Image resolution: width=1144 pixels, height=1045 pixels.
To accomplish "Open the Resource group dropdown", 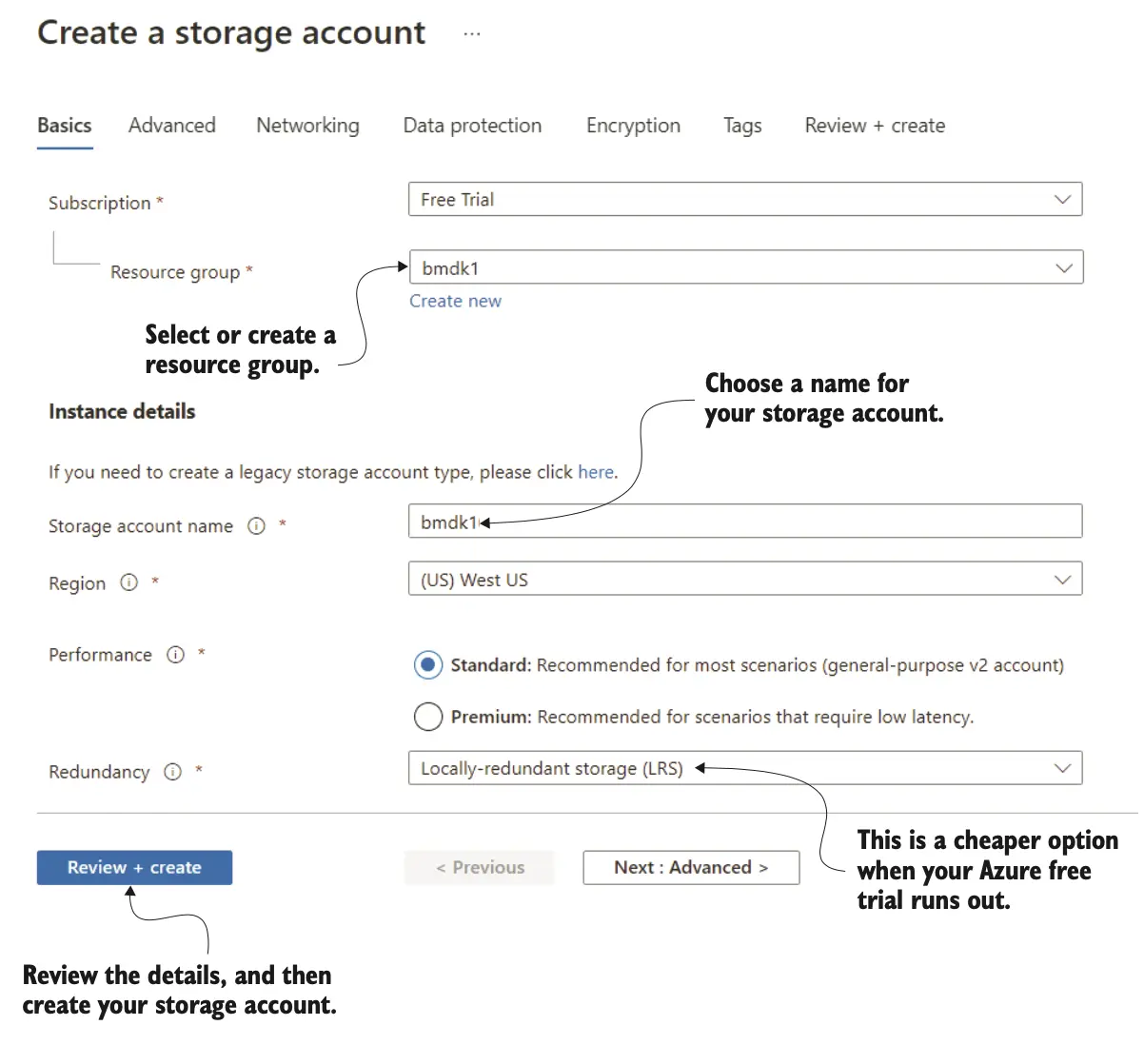I will pos(744,268).
